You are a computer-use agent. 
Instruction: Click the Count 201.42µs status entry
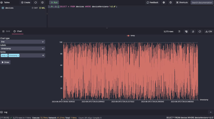(x=85, y=118)
